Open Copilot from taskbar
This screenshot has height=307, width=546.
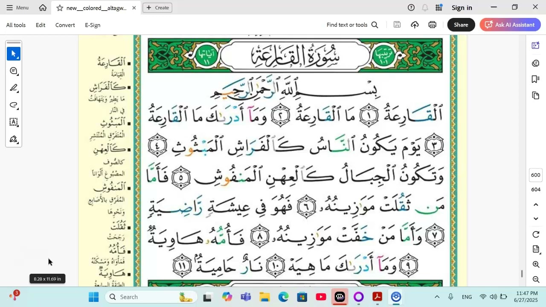point(227,297)
